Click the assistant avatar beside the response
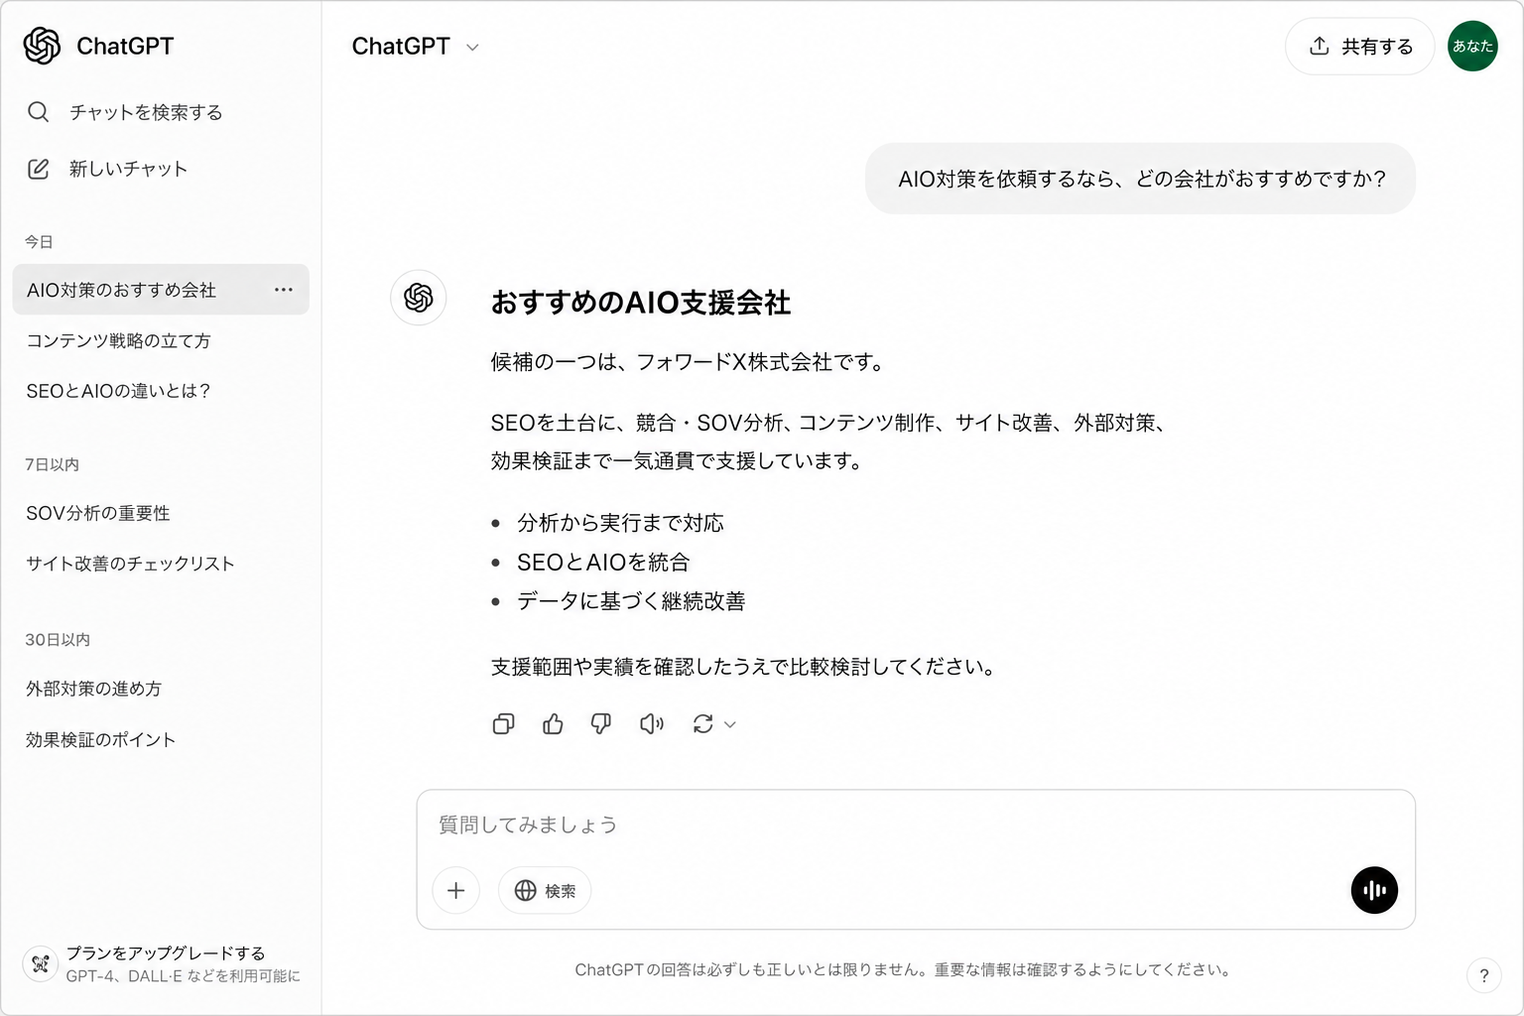1524x1016 pixels. tap(419, 298)
